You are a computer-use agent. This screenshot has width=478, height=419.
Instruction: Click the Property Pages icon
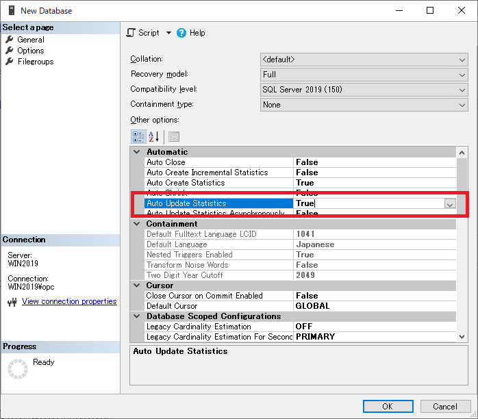(x=174, y=137)
